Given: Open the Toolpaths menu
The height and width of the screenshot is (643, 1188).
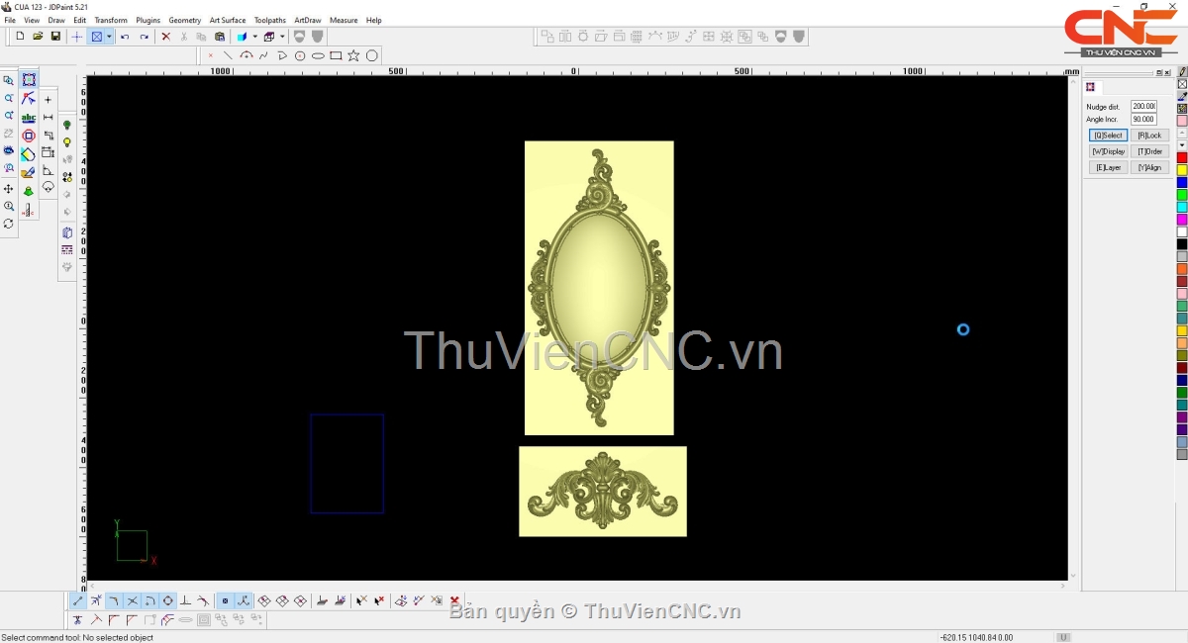Looking at the screenshot, I should [270, 20].
